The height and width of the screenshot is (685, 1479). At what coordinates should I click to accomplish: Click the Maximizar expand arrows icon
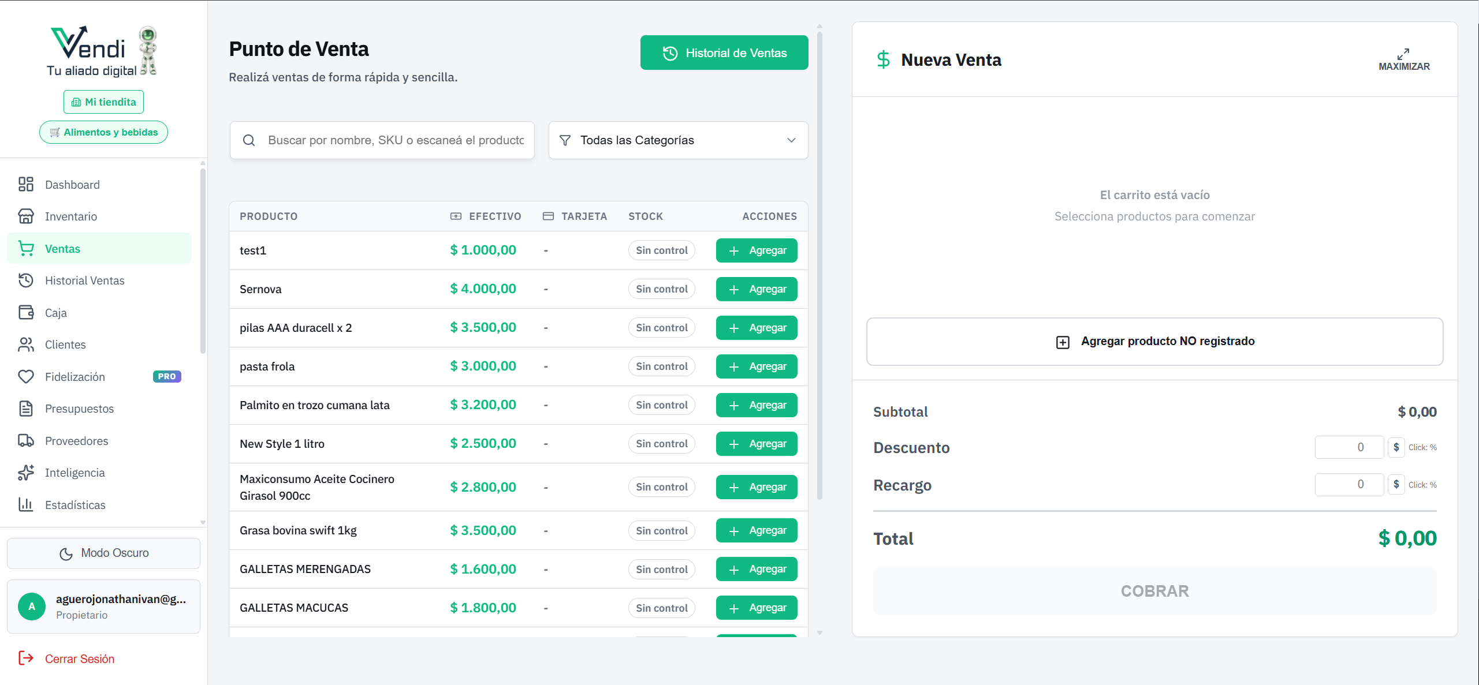pyautogui.click(x=1403, y=54)
